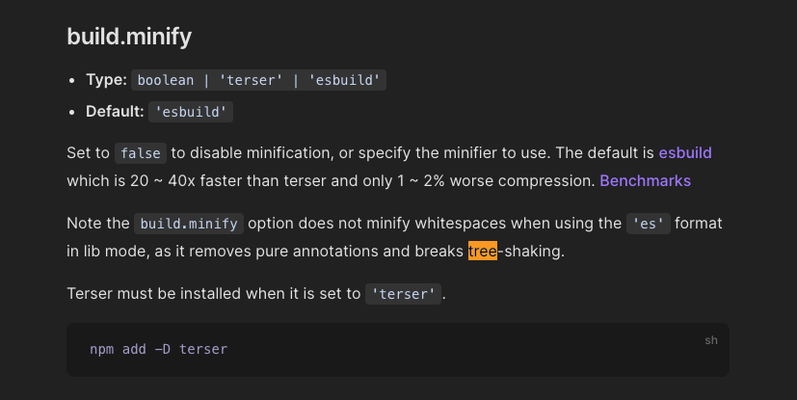Click the default value 'esbuild' code
Image resolution: width=797 pixels, height=400 pixels.
pyautogui.click(x=191, y=112)
